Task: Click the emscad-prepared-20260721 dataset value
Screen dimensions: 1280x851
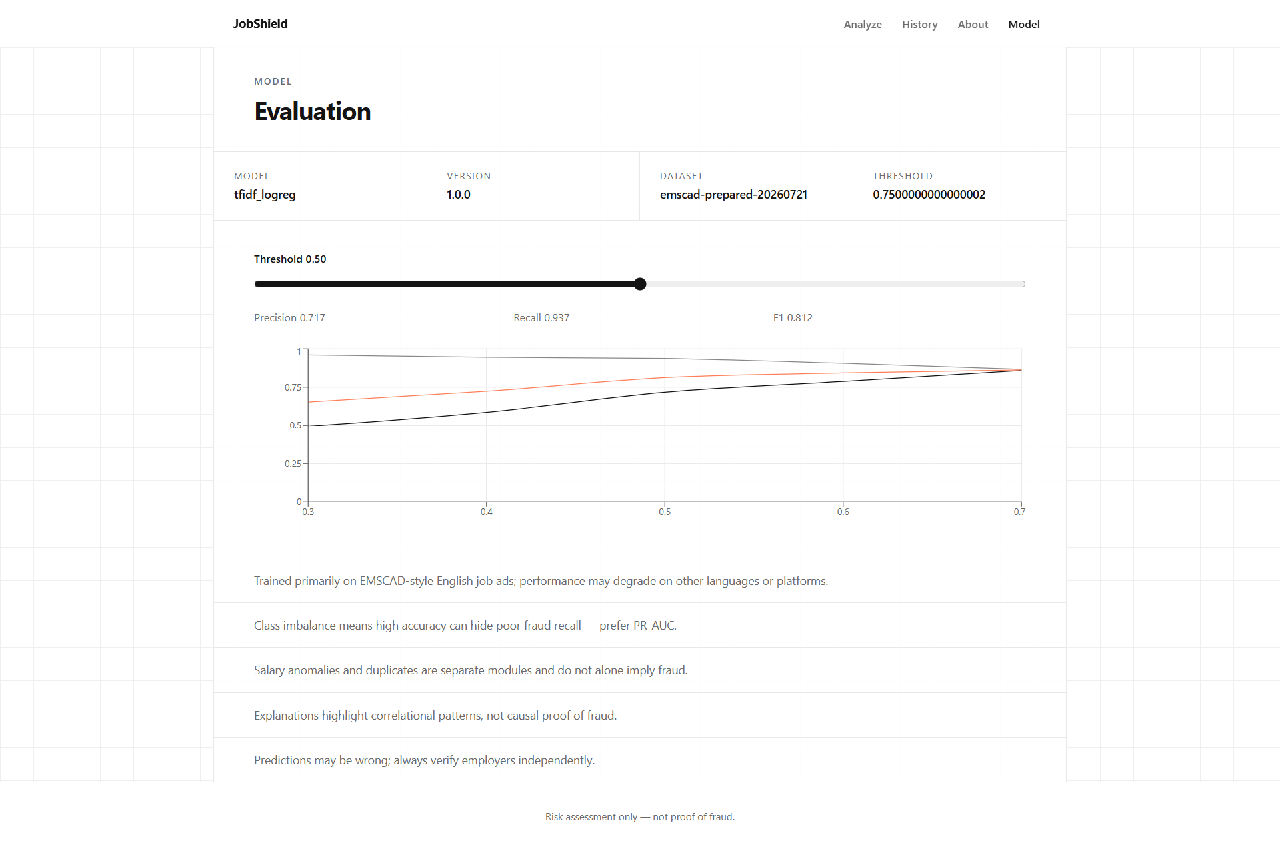Action: pos(733,195)
